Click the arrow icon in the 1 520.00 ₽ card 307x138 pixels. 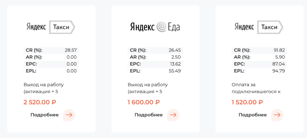[x=277, y=115]
